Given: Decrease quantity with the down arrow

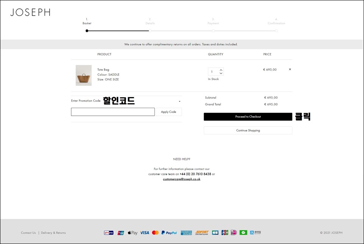Looking at the screenshot, I should (x=221, y=73).
